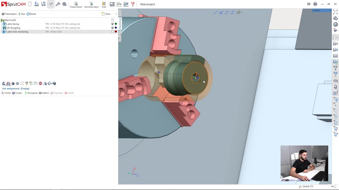The width and height of the screenshot is (339, 190).
Task: Click the blue color dot of OD Roughing
Action: click(116, 28)
